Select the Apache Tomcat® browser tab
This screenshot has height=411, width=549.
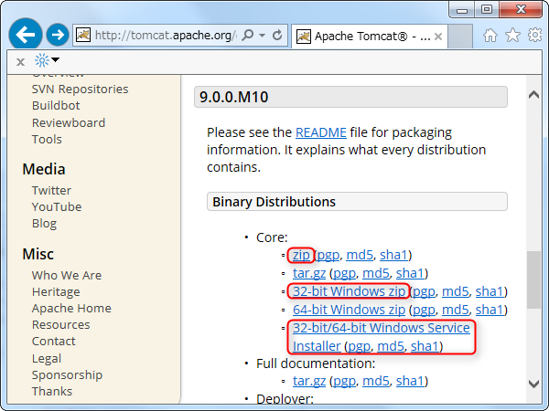(x=369, y=37)
